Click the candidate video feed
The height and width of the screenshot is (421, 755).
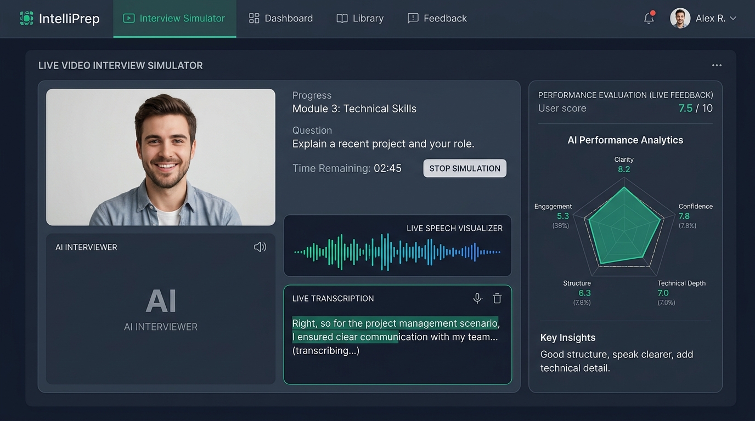(x=161, y=157)
